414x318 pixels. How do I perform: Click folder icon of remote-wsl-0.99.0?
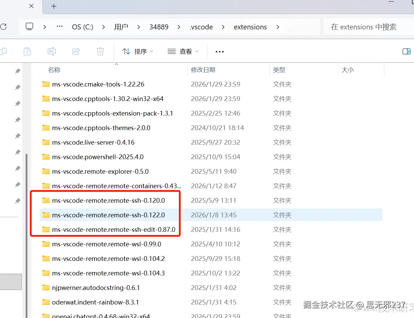[46, 244]
